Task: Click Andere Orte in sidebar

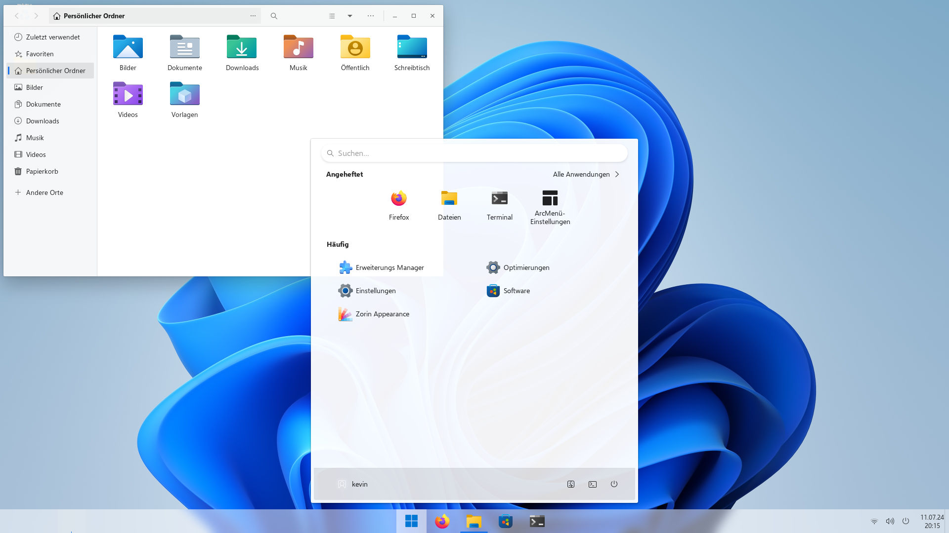Action: (x=44, y=192)
